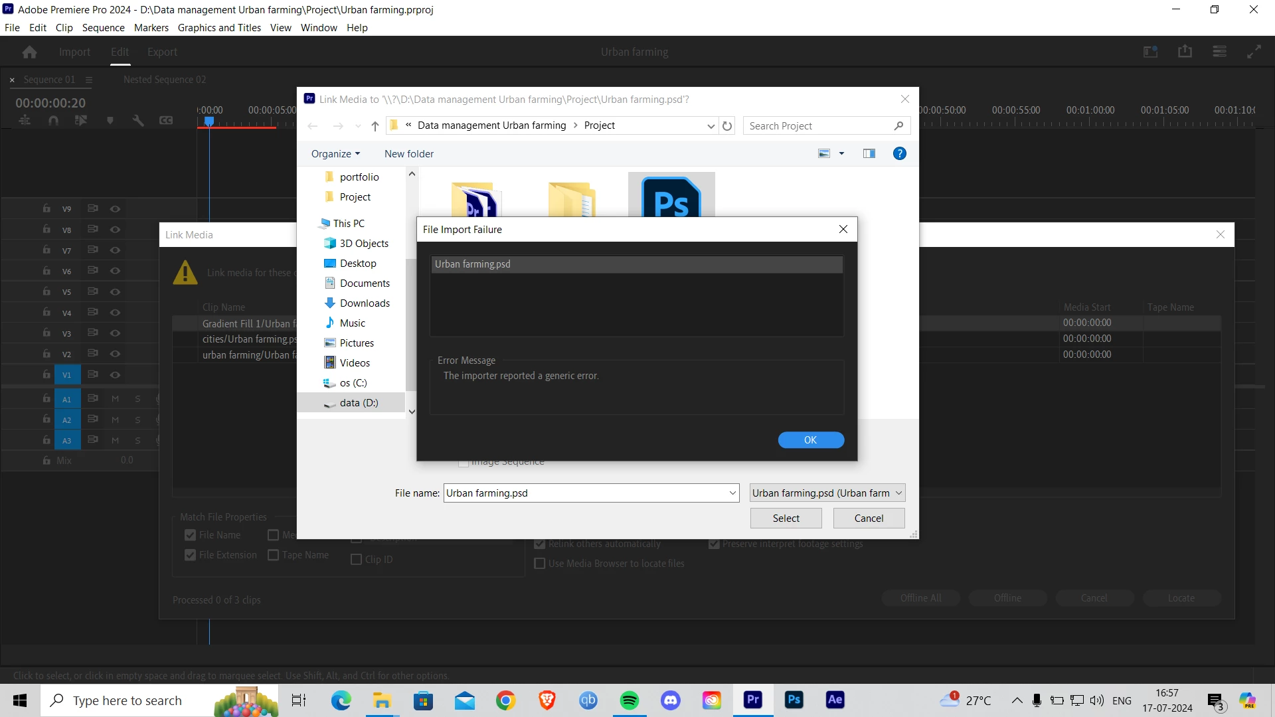
Task: Click the wrench timeline display settings icon
Action: [x=138, y=120]
